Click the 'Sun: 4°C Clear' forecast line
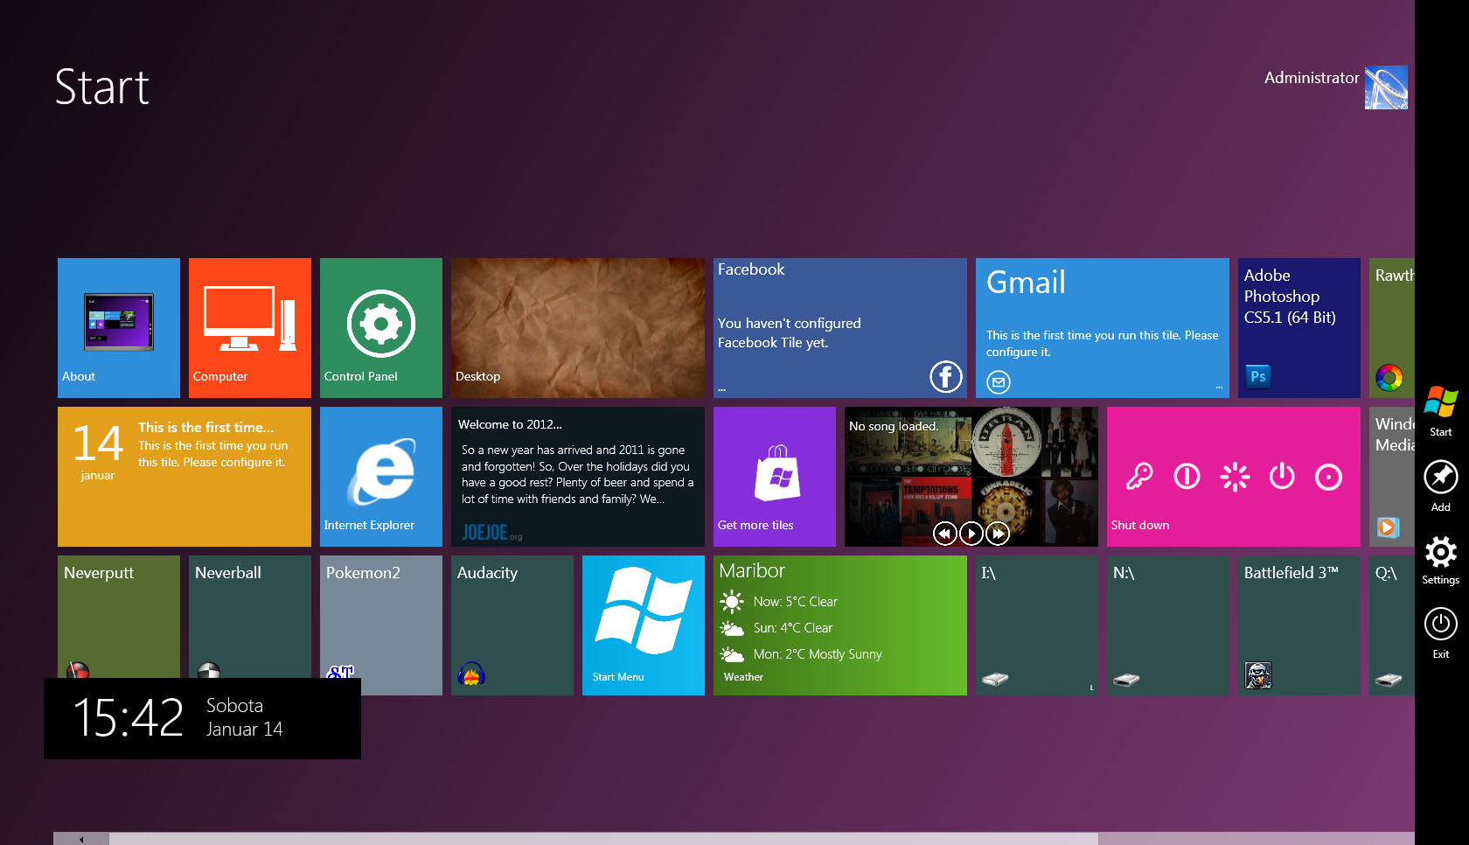This screenshot has width=1469, height=845. [x=792, y=628]
